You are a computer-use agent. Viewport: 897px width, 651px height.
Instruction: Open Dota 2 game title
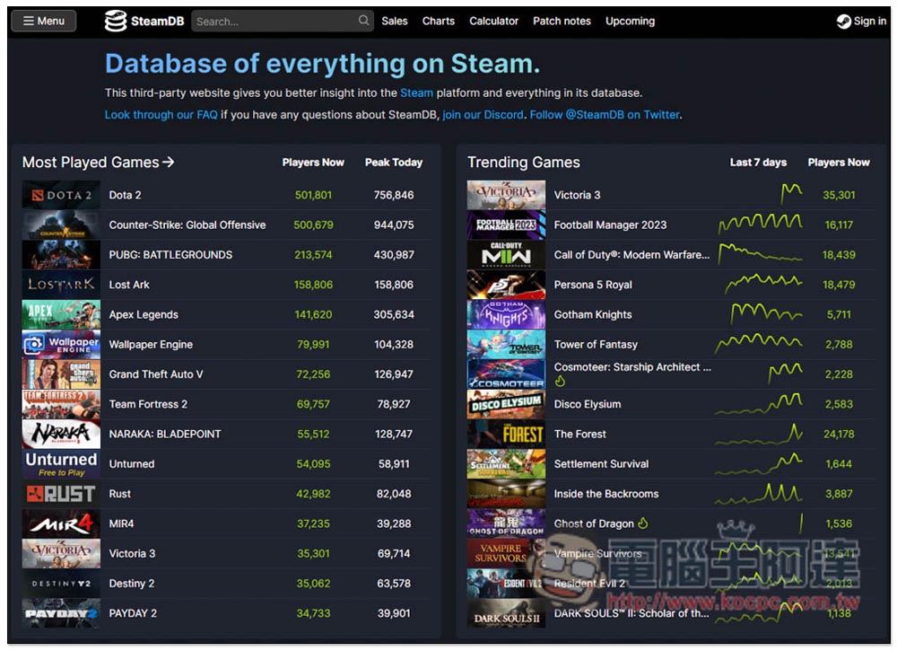[126, 195]
